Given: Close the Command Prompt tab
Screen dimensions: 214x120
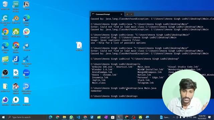Looking at the screenshot, I should click(x=121, y=14).
